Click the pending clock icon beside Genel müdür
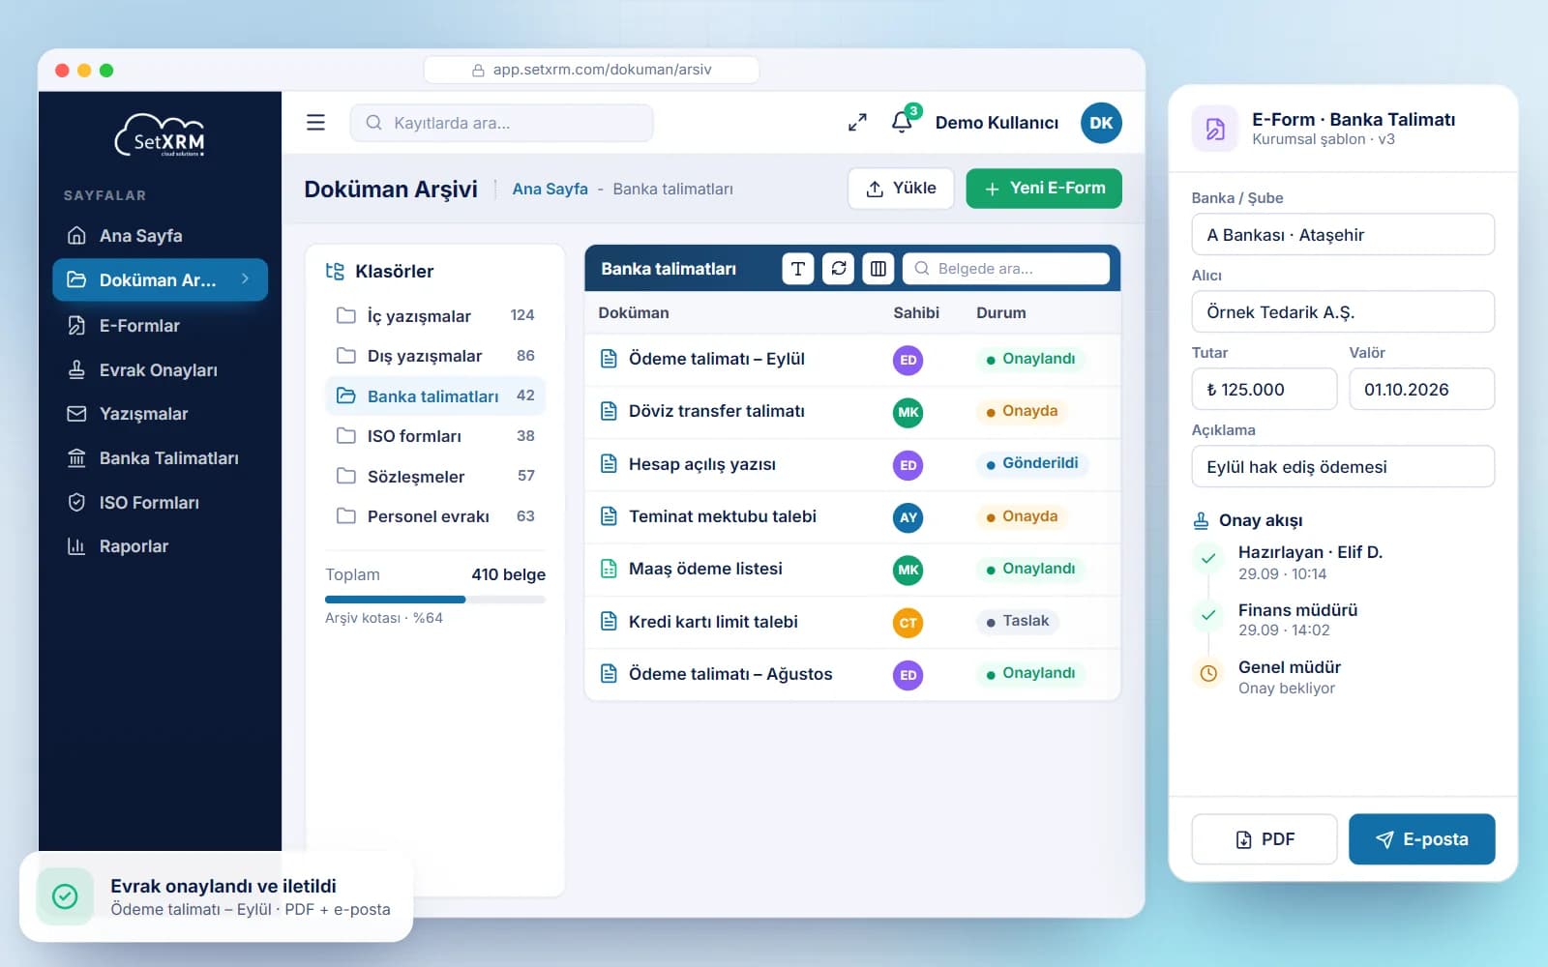 coord(1208,673)
